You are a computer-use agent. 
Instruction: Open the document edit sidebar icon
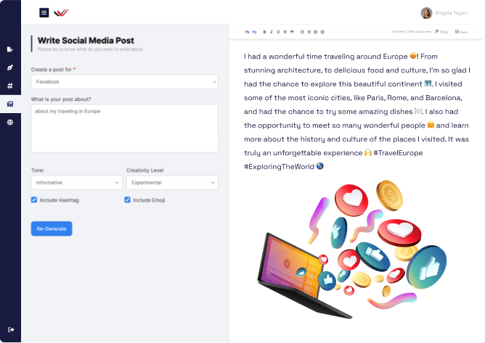(10, 49)
